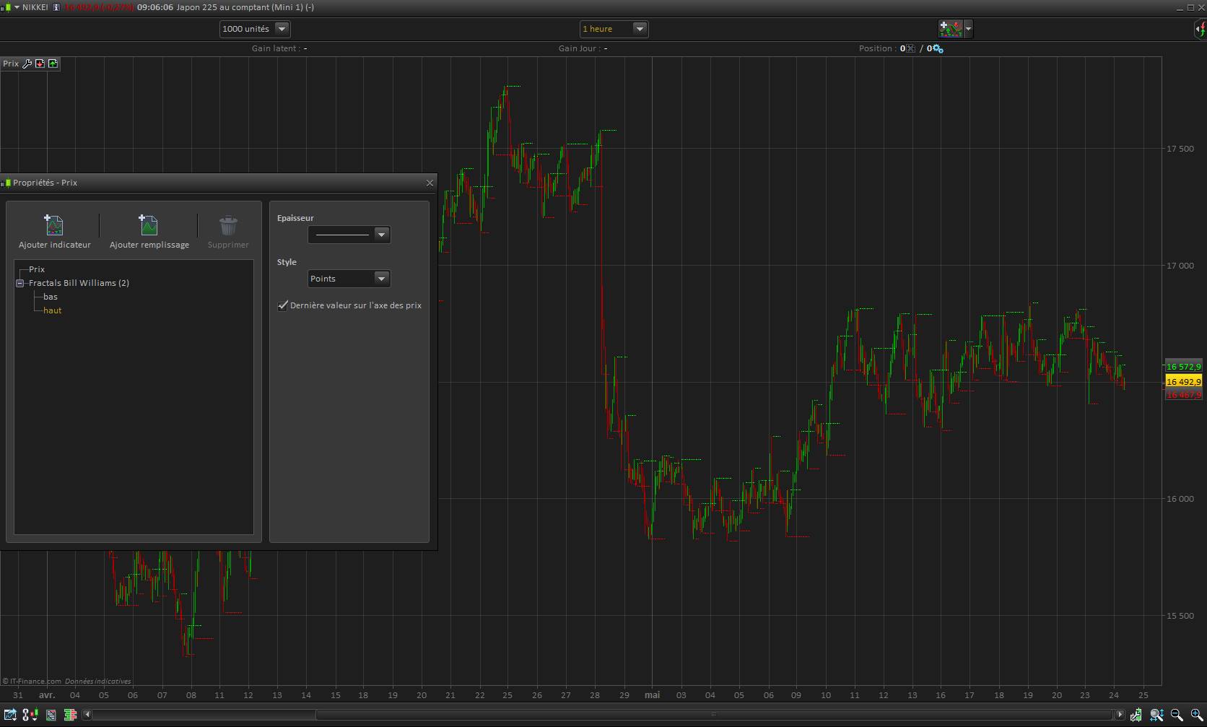
Task: Click the horizontal time scrollbar thumb
Action: (715, 715)
